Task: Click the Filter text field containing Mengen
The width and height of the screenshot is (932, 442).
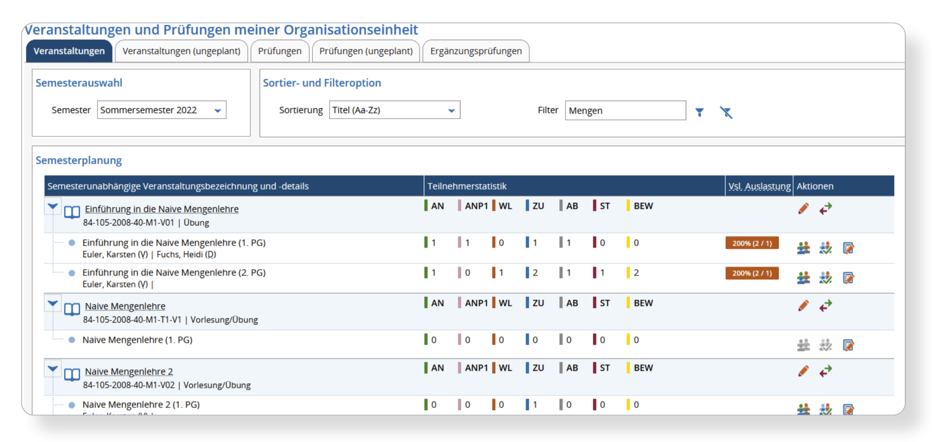Action: coord(625,110)
